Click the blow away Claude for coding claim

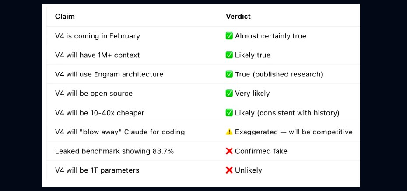tap(120, 132)
